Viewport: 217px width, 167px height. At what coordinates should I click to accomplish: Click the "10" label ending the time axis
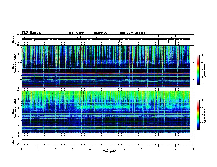193,149
